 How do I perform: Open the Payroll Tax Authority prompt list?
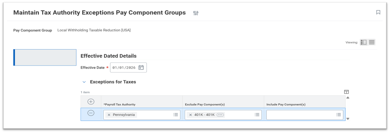click(175, 115)
